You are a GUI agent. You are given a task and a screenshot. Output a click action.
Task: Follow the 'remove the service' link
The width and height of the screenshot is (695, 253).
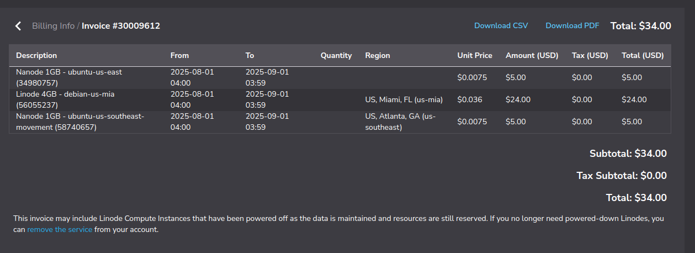click(x=60, y=230)
